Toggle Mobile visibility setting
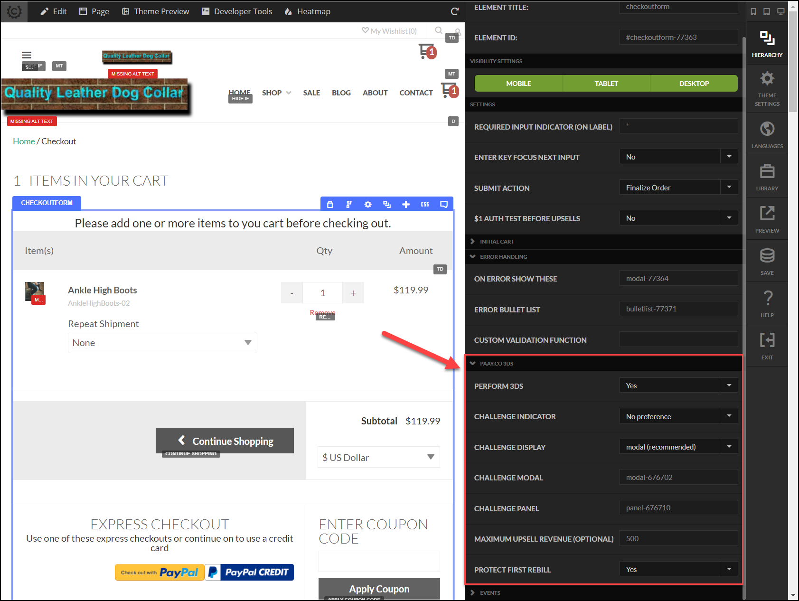 point(518,84)
